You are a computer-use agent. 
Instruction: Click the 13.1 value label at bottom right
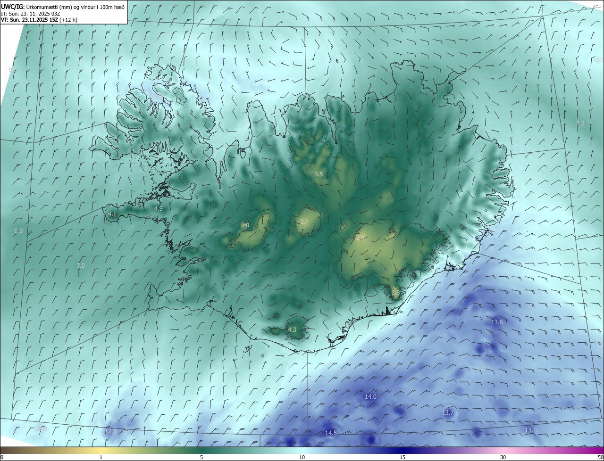pos(531,430)
